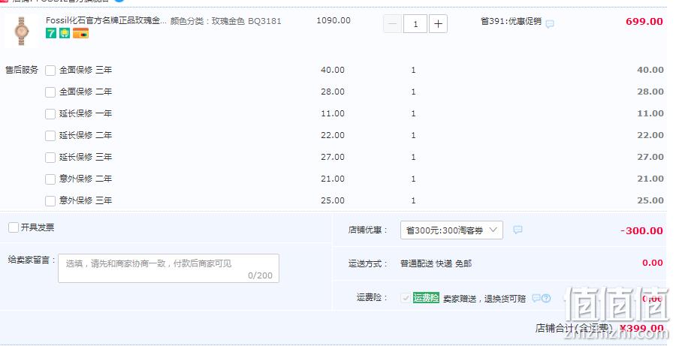Click the help icon next to 退换货可赔
The image size is (676, 346).
[x=546, y=298]
